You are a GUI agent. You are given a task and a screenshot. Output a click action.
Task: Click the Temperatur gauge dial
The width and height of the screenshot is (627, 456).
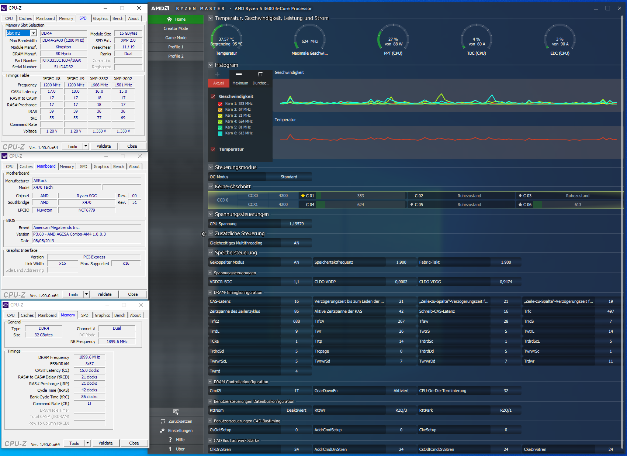coord(226,39)
